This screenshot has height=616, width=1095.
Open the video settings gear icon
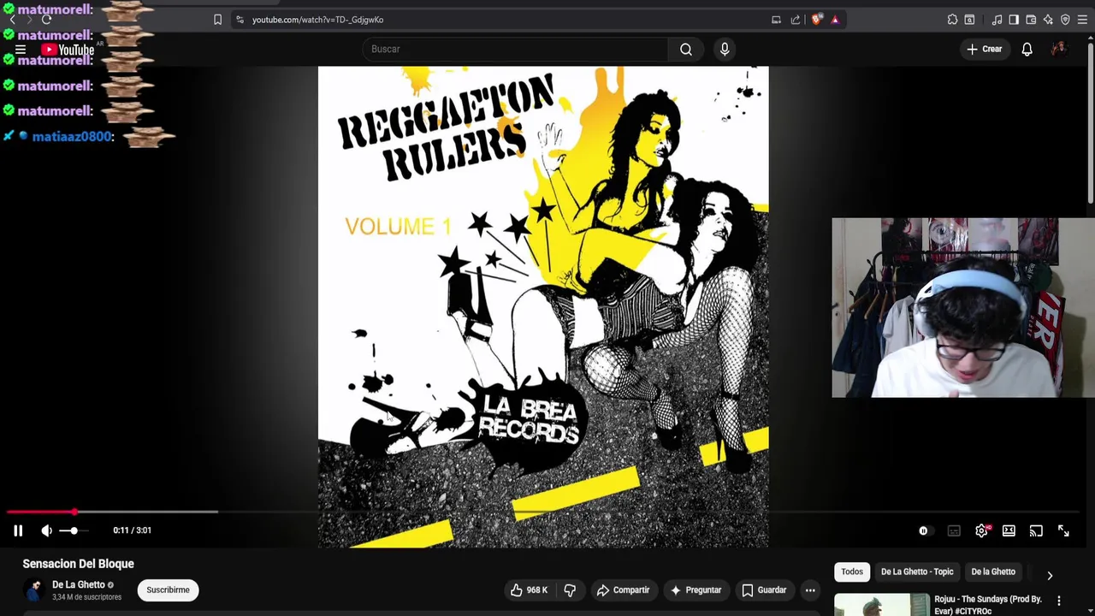coord(982,531)
